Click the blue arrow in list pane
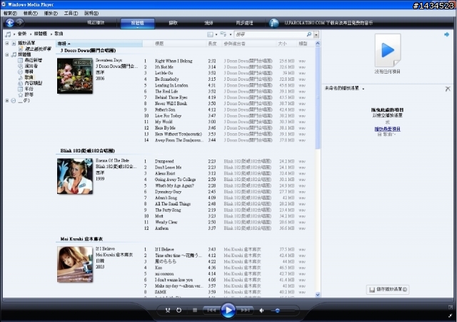Viewport: 457px width, 322px height. click(x=446, y=34)
